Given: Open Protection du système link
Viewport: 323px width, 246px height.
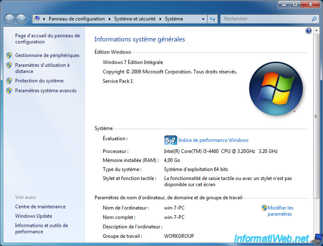Looking at the screenshot, I should point(39,81).
